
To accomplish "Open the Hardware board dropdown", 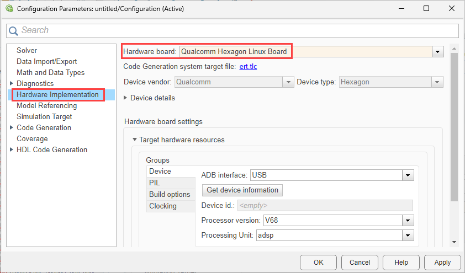I will [x=438, y=51].
